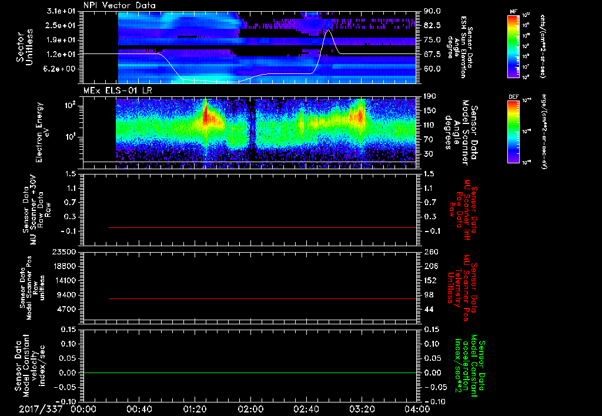Screen dimensions: 602x416
Task: Click the green zero-velocity line in bottom panel
Action: pos(250,373)
